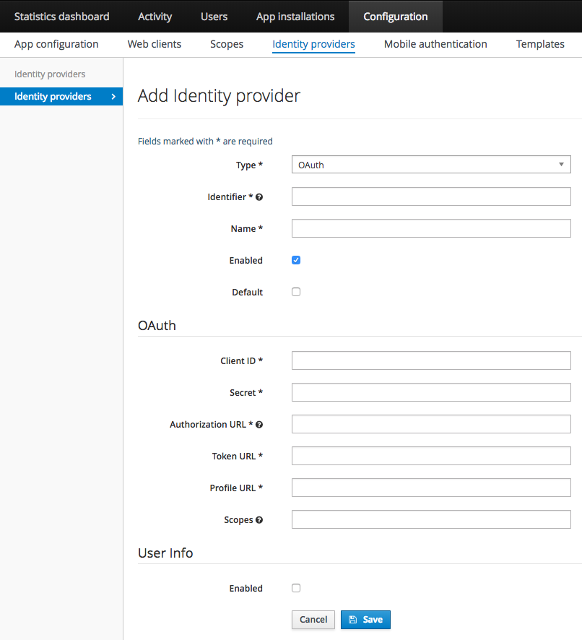The width and height of the screenshot is (582, 640).
Task: Click the dropdown arrow in the Type selector
Action: [561, 164]
